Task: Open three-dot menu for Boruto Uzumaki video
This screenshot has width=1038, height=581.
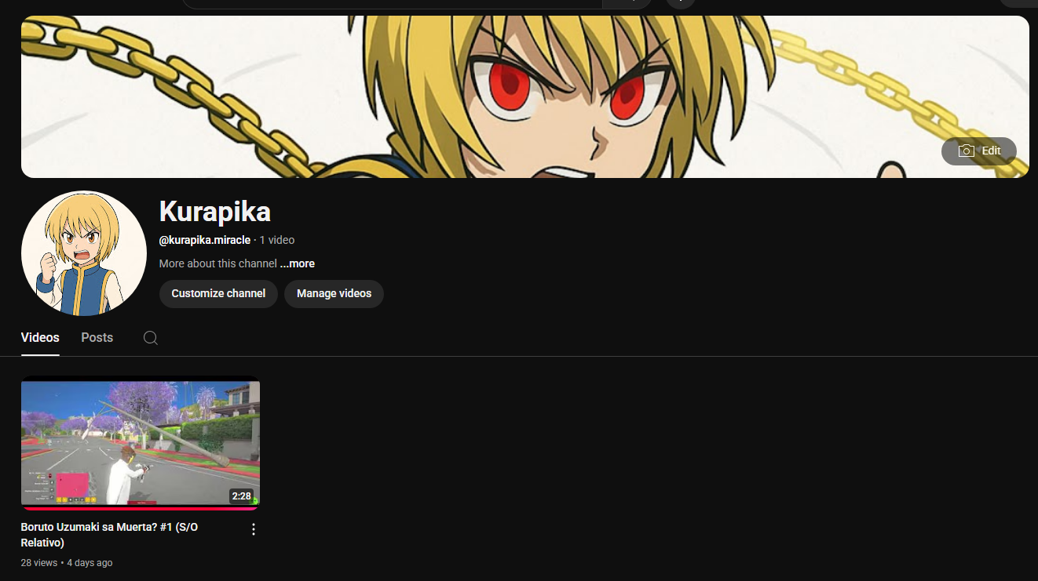Action: coord(253,529)
